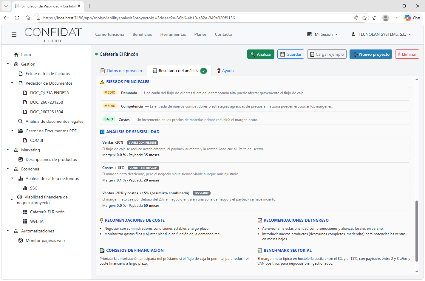Click the Monitor páginas web globe icon

pos(21,240)
